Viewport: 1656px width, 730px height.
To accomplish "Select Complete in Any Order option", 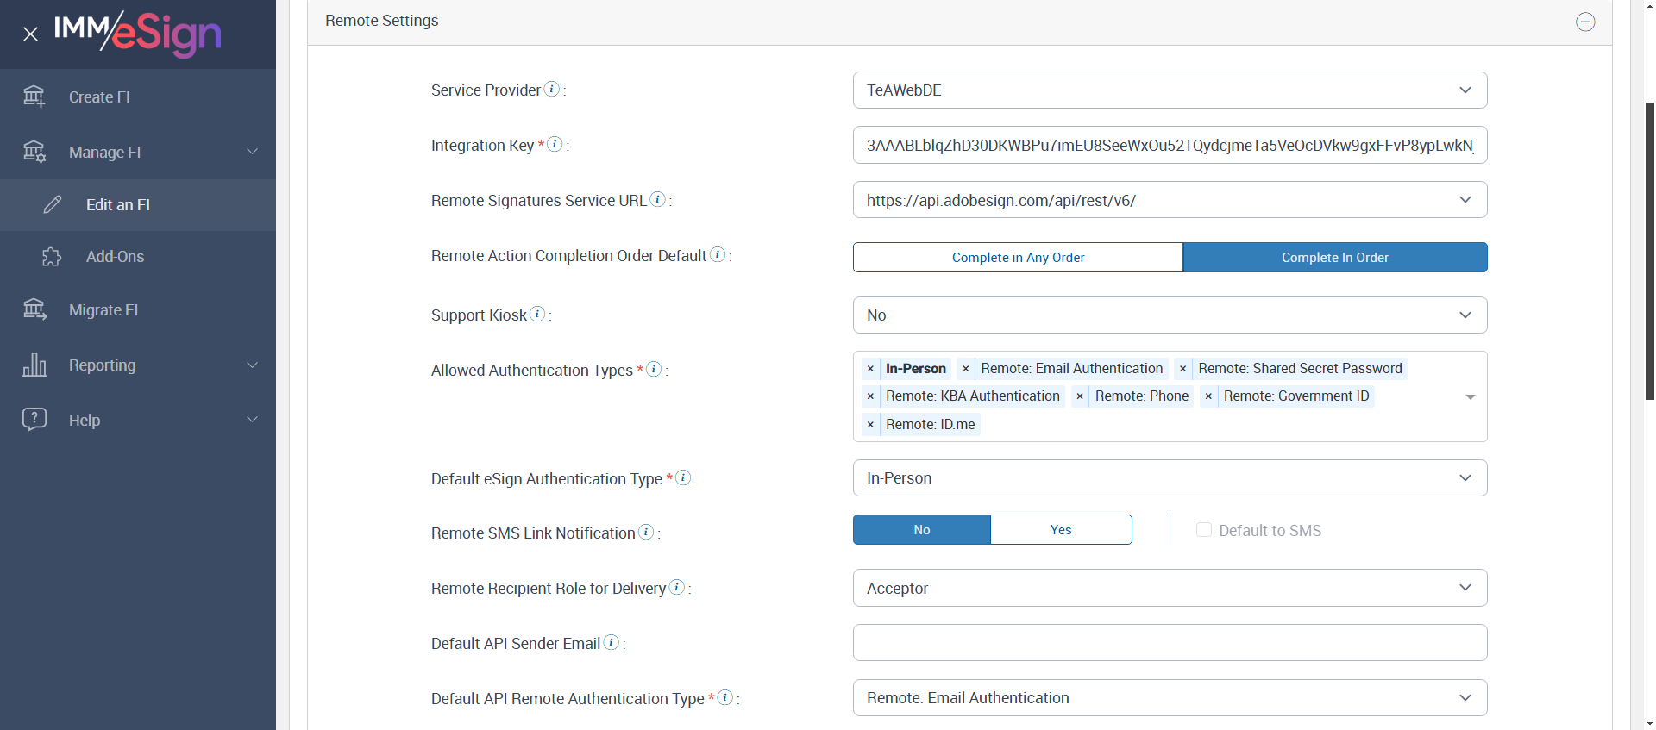I will 1018,258.
